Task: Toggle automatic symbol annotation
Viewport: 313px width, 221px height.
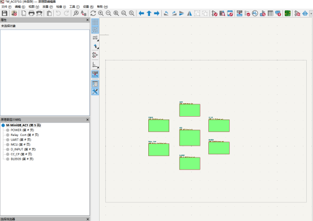Action: (95, 74)
